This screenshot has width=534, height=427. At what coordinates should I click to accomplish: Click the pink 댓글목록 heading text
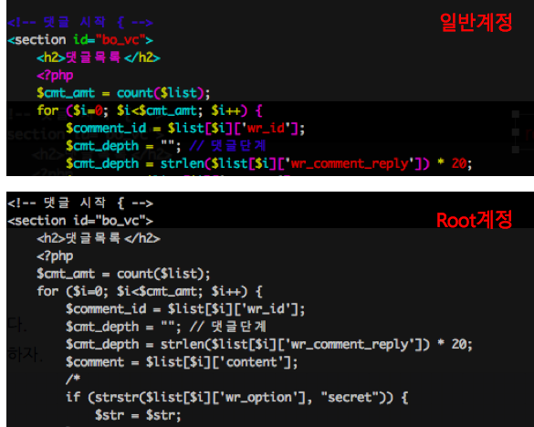pos(93,57)
